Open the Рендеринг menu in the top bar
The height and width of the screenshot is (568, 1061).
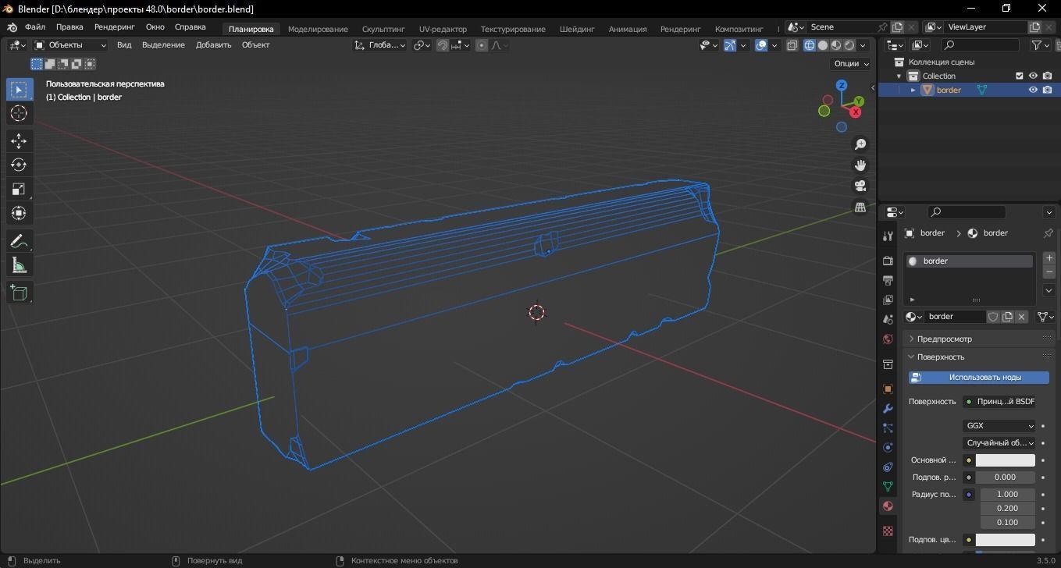pos(114,27)
